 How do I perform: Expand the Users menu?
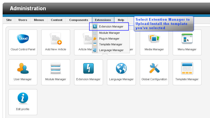(23, 20)
